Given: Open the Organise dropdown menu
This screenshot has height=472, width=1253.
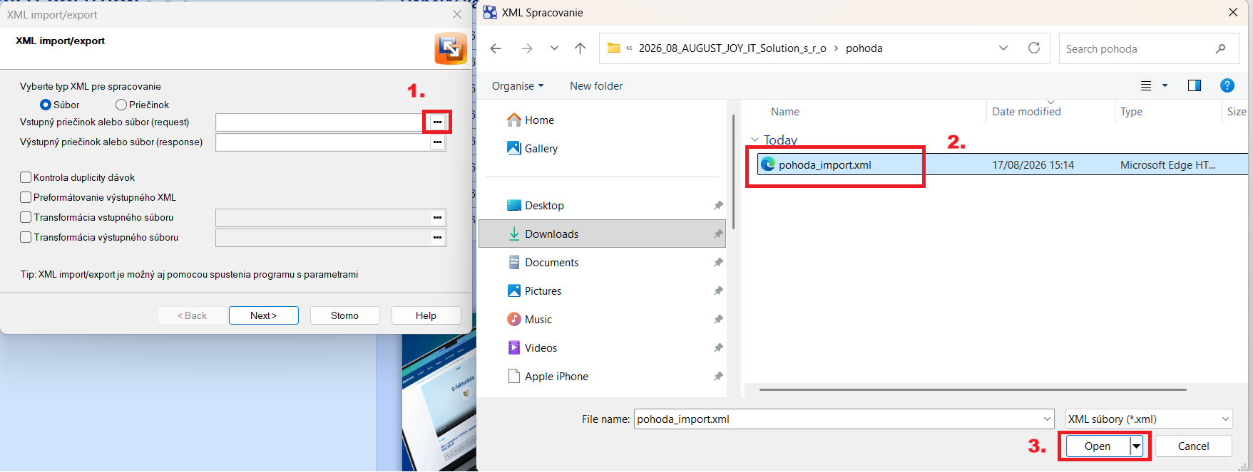Looking at the screenshot, I should point(517,85).
